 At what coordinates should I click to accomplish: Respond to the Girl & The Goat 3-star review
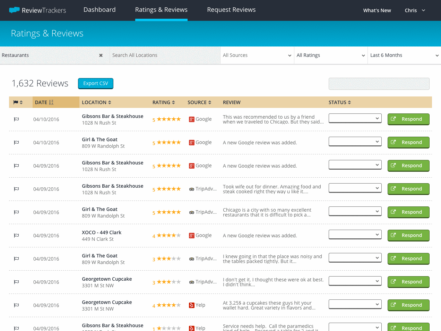408,258
